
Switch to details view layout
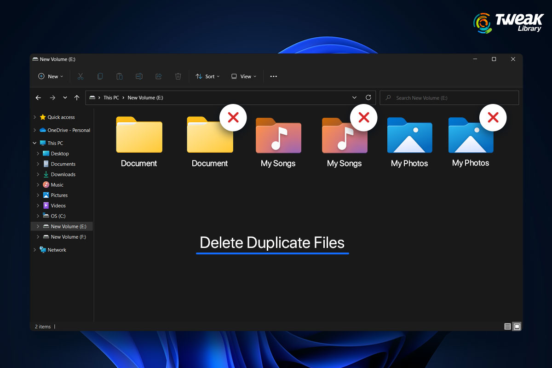tap(507, 327)
